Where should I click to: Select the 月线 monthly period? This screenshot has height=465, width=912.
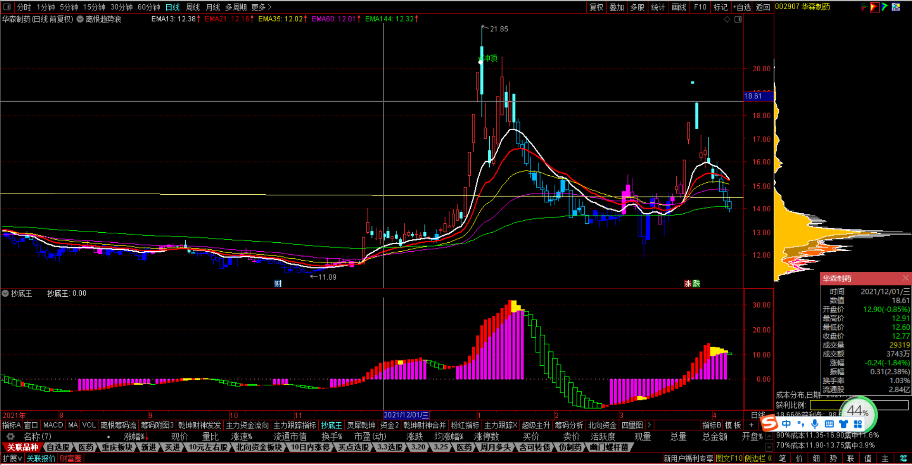coord(213,7)
